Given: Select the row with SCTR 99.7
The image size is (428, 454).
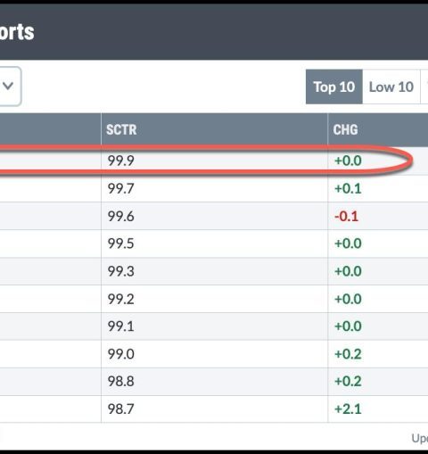Looking at the screenshot, I should tap(214, 188).
